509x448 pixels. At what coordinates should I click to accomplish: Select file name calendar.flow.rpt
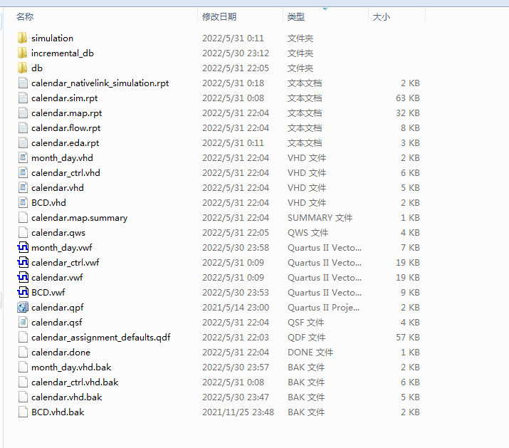[x=66, y=128]
